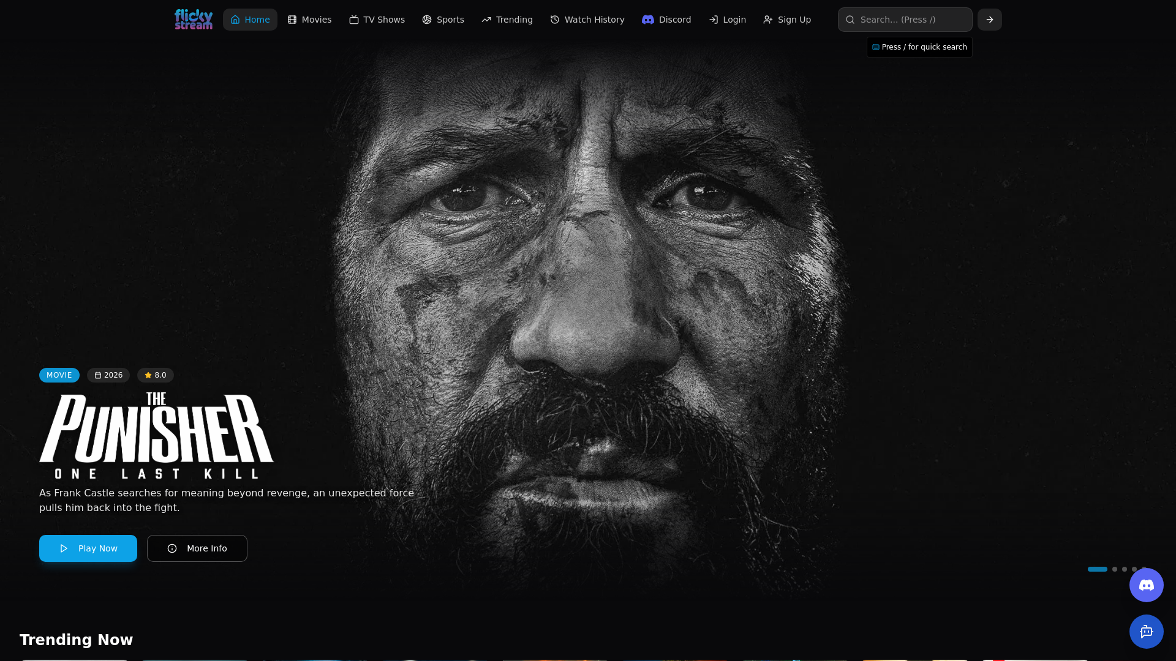The height and width of the screenshot is (661, 1176).
Task: Click the Login link
Action: coord(727,20)
